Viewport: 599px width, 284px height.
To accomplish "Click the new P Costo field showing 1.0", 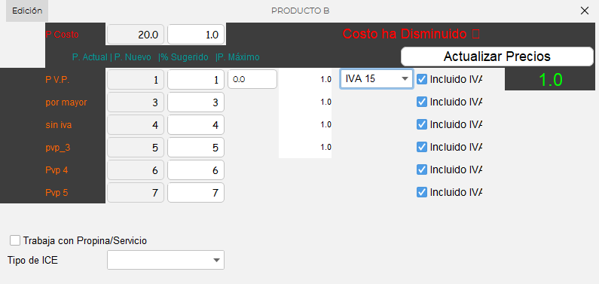I will 196,35.
